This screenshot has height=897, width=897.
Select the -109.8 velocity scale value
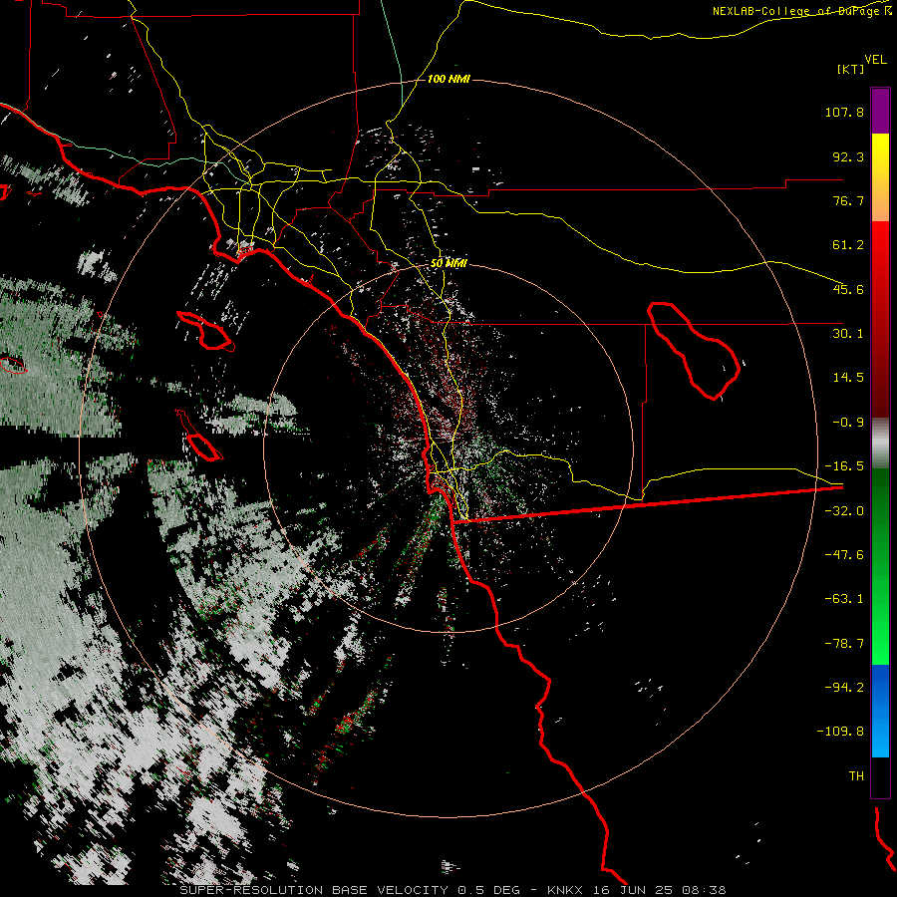coord(840,732)
